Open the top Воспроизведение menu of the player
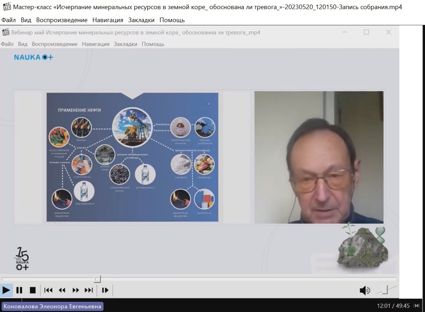Viewport: 425px width, 312px height. (62, 20)
